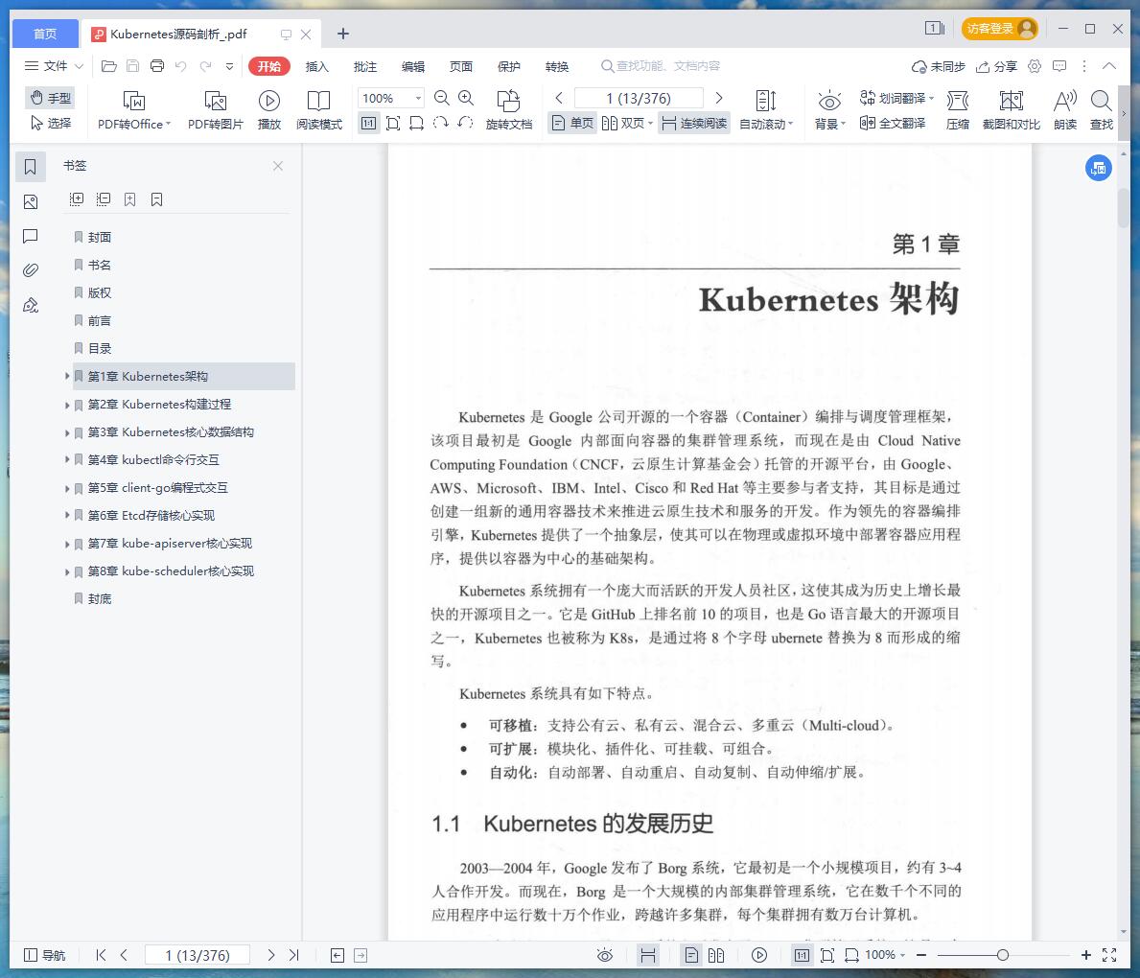
Task: Click full text translation
Action: 892,123
